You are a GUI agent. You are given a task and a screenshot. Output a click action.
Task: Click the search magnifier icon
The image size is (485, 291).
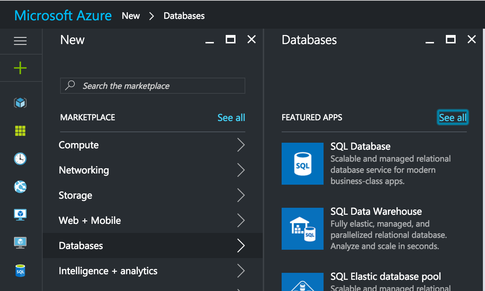(70, 85)
